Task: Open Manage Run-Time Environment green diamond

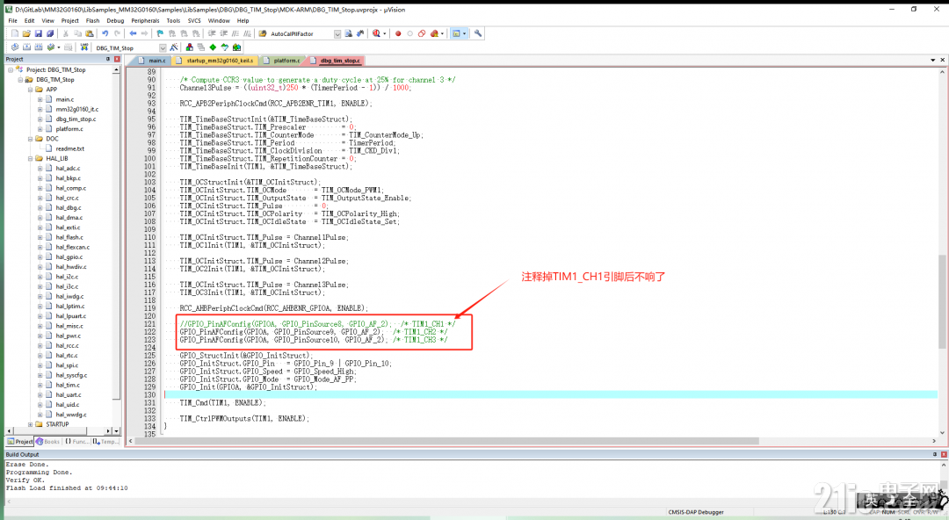Action: tap(213, 47)
